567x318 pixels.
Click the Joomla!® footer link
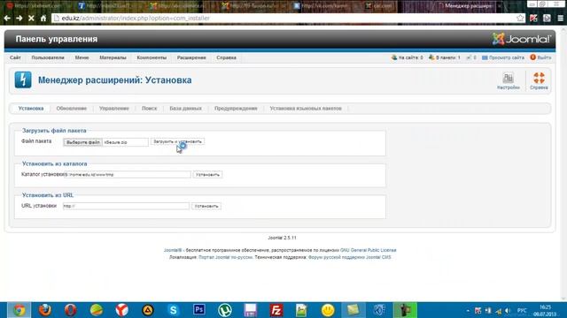(x=173, y=250)
